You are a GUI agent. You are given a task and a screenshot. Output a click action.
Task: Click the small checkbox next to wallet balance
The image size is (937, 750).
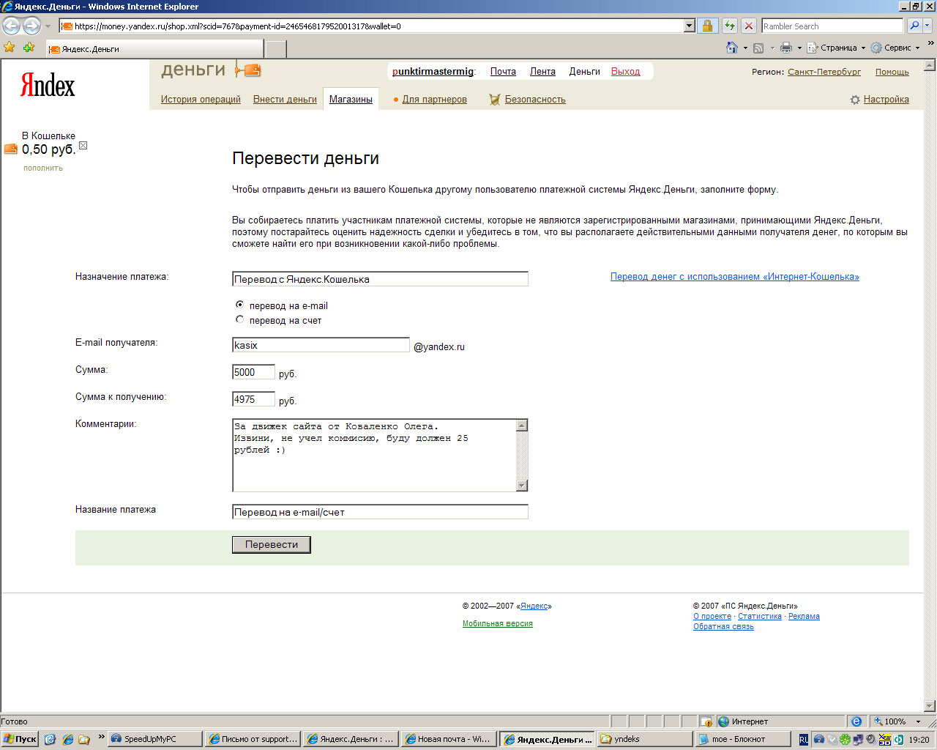click(83, 145)
